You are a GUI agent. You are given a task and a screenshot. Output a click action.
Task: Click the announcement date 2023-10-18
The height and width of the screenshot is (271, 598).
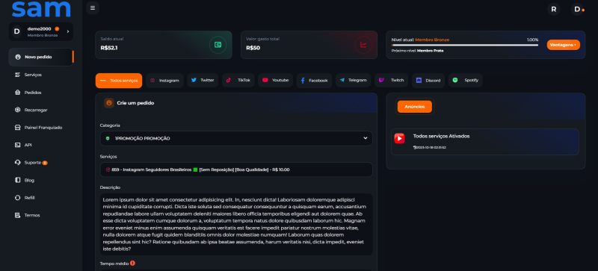pyautogui.click(x=431, y=147)
